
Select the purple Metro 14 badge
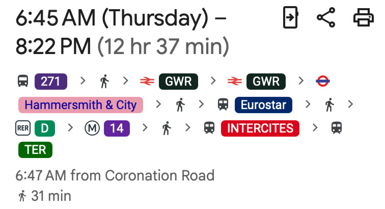point(117,128)
